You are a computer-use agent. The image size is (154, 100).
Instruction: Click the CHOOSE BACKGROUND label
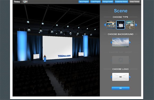coord(121,34)
